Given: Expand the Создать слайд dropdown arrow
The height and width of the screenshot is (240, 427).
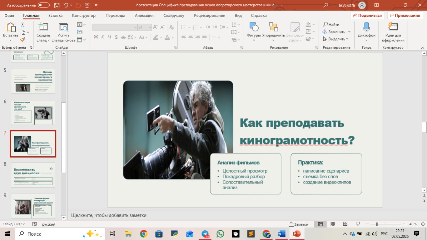Looking at the screenshot, I should [x=48, y=40].
